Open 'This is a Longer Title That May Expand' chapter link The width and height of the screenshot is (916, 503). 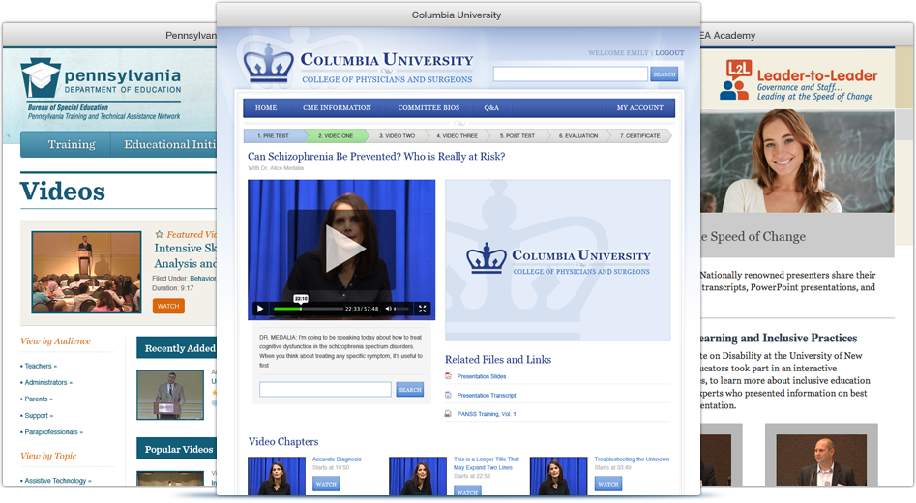click(486, 463)
